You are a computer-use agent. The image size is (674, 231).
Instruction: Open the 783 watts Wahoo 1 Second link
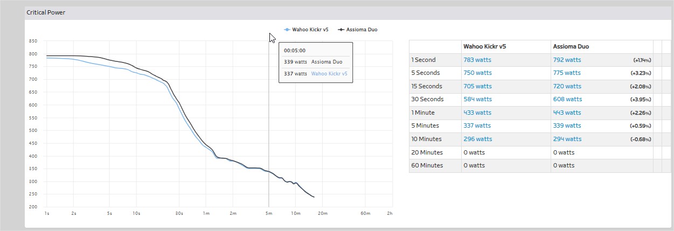(x=477, y=60)
